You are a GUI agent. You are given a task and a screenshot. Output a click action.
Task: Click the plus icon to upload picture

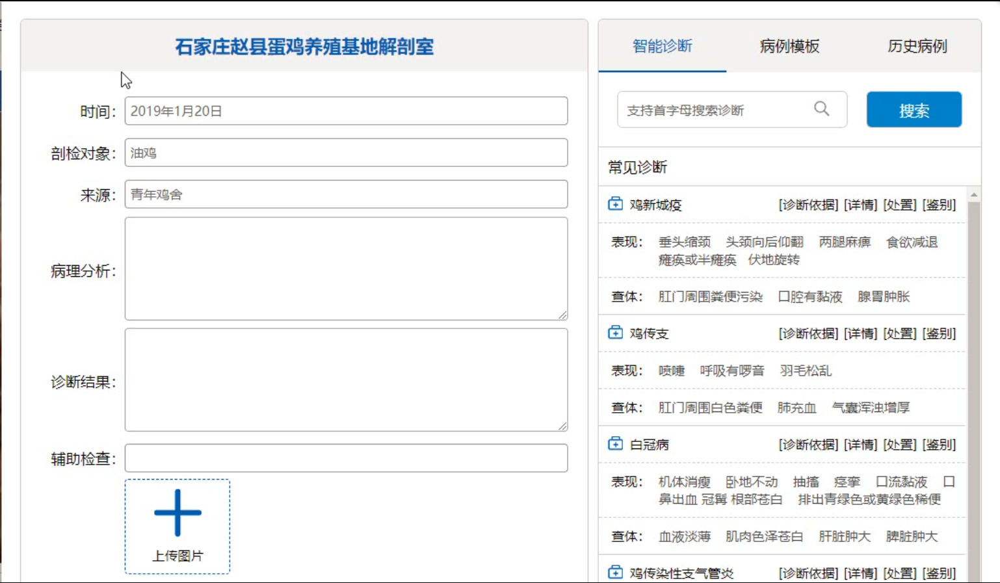178,513
